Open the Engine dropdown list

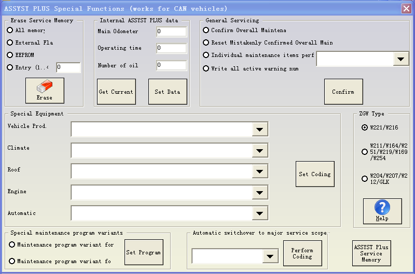(260, 193)
